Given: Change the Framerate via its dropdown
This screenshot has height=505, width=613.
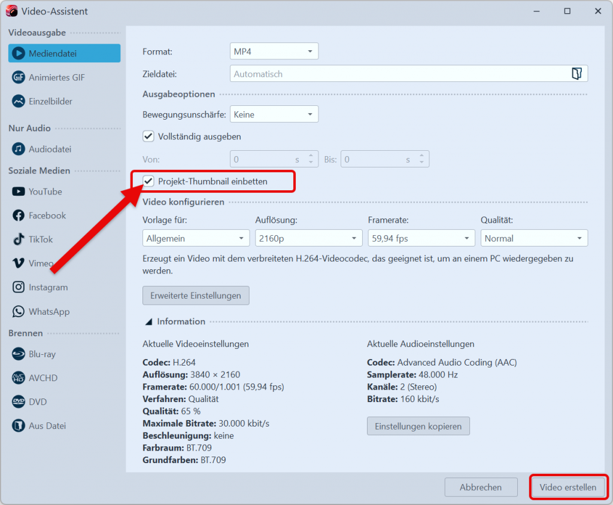Looking at the screenshot, I should pyautogui.click(x=421, y=238).
